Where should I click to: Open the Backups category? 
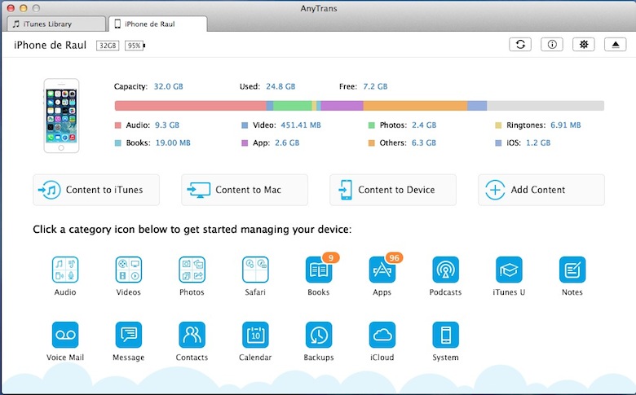pos(318,335)
